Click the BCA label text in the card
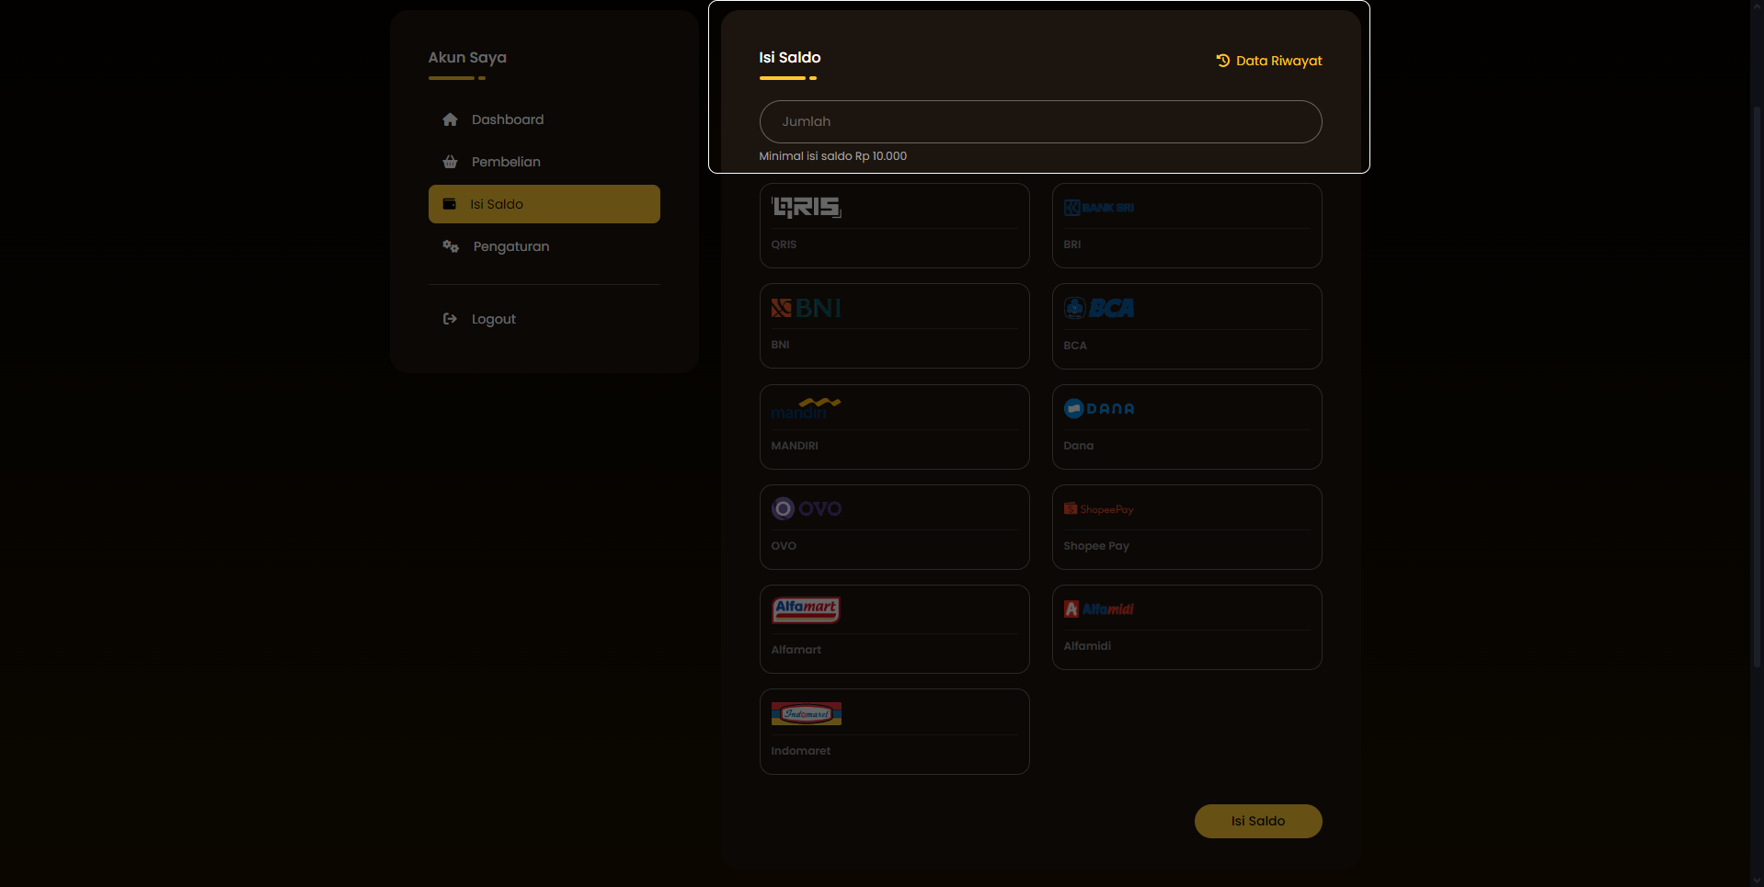 [1075, 346]
